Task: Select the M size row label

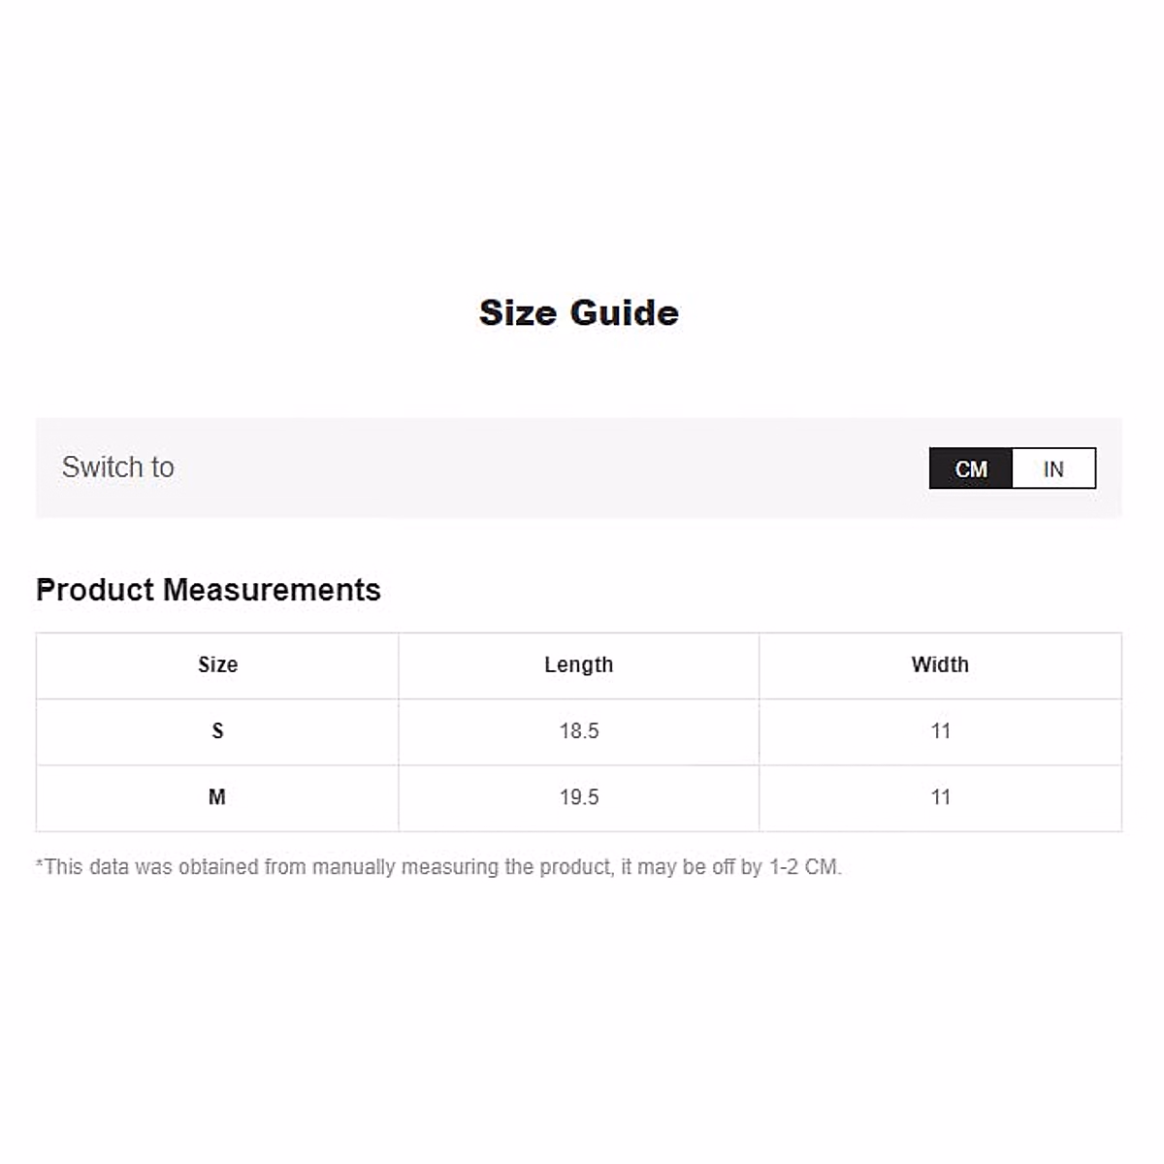Action: pyautogui.click(x=217, y=796)
